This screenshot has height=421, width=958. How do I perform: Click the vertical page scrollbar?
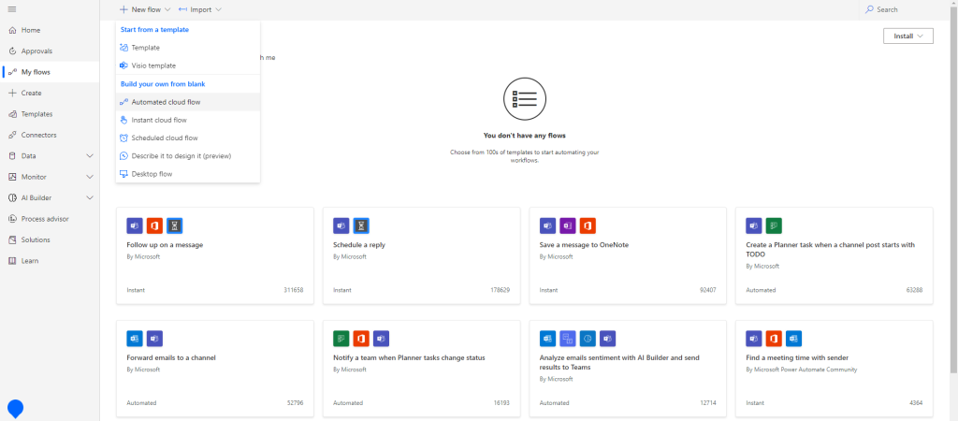click(x=955, y=189)
